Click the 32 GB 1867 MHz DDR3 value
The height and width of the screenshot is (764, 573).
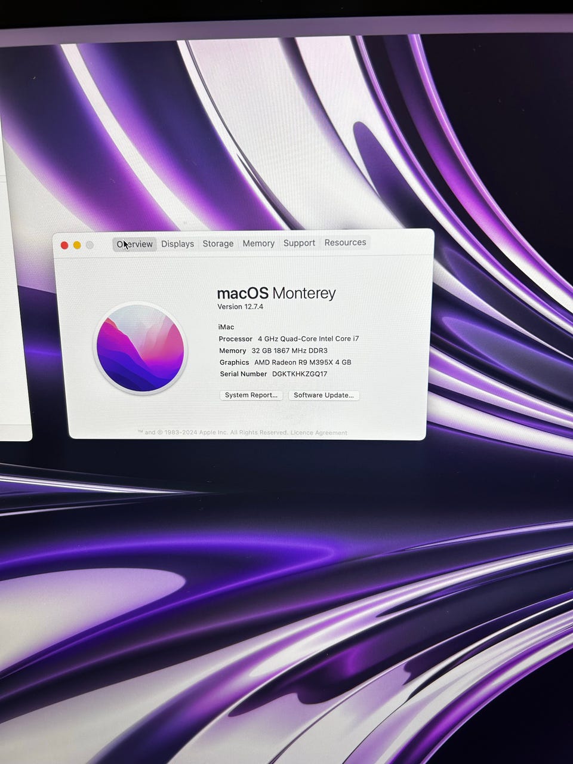click(x=289, y=351)
